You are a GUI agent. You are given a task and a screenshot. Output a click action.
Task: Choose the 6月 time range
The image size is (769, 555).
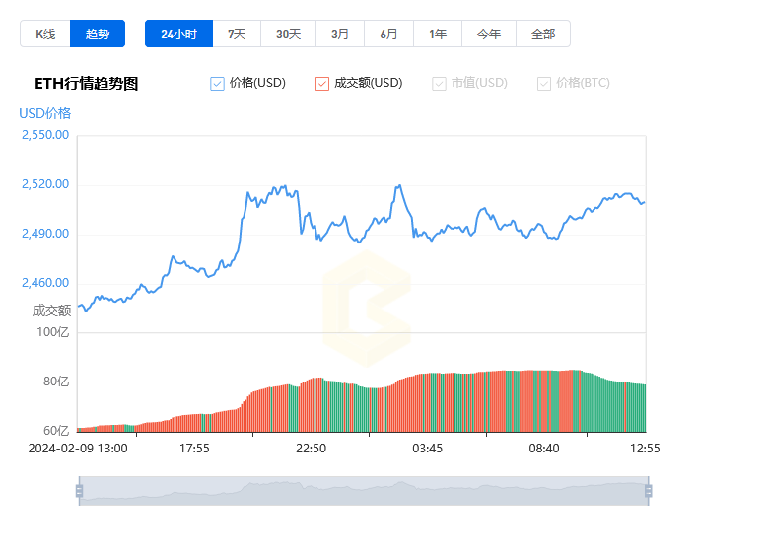388,34
